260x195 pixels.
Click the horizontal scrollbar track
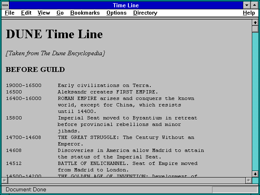click(127, 180)
